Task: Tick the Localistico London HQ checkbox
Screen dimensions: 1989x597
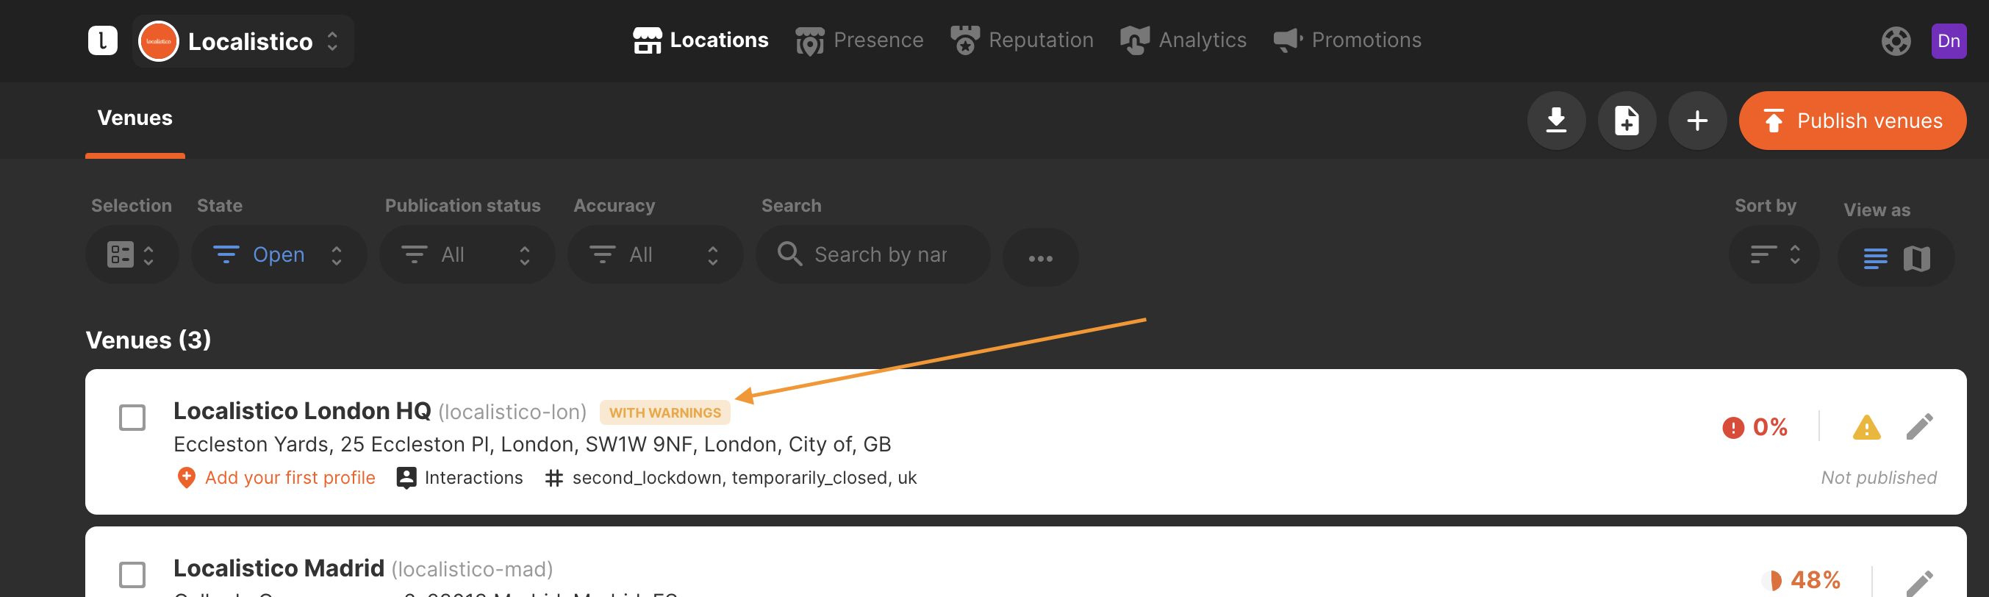Action: tap(132, 418)
